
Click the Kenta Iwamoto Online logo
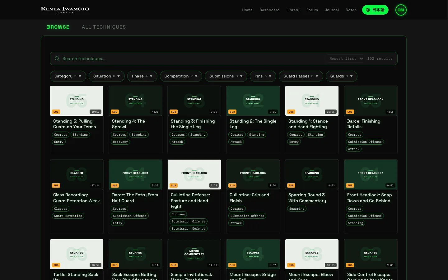(65, 10)
